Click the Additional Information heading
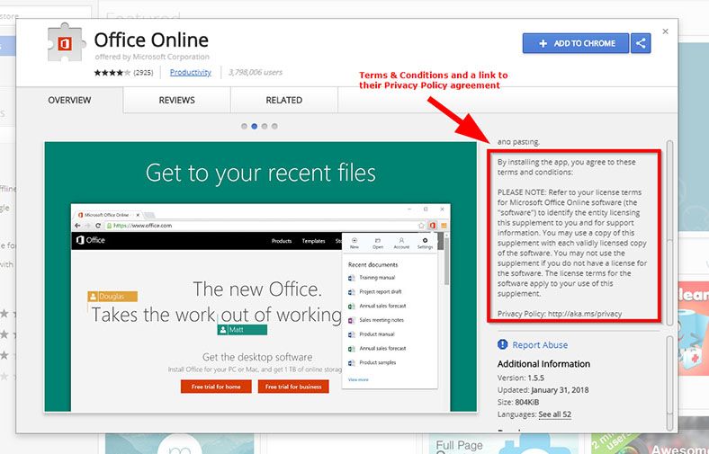 pos(543,364)
